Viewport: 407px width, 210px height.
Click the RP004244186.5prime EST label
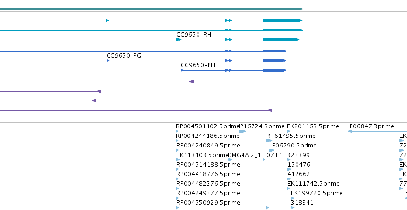[x=208, y=136]
